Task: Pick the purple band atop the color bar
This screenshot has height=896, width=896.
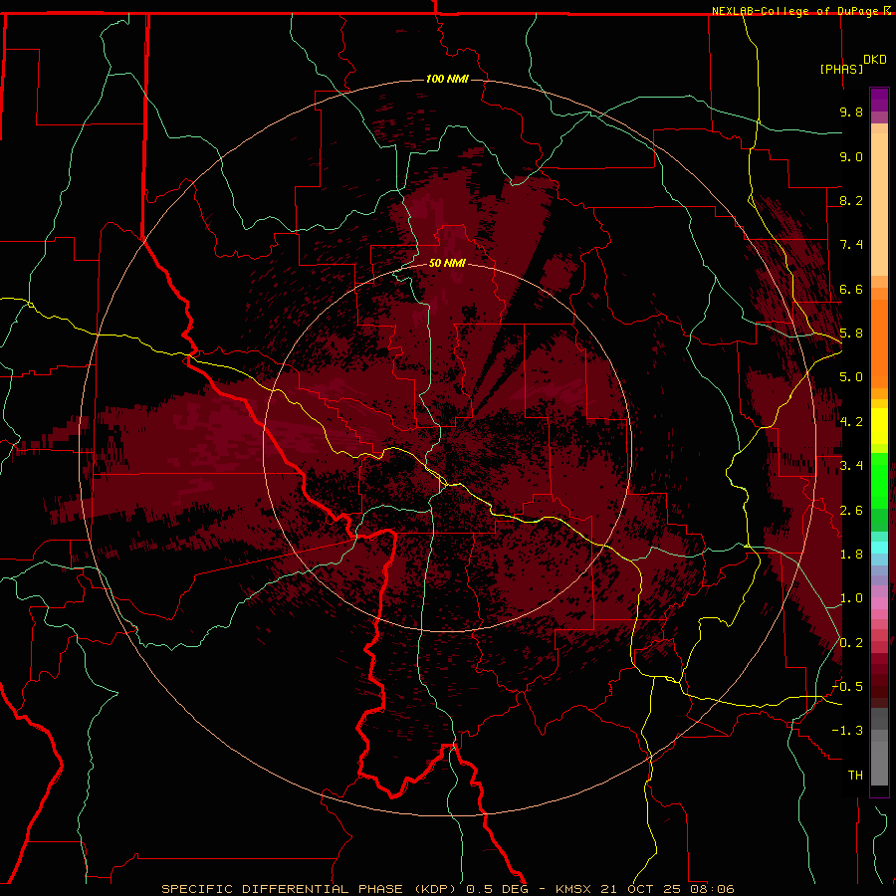Action: (879, 100)
